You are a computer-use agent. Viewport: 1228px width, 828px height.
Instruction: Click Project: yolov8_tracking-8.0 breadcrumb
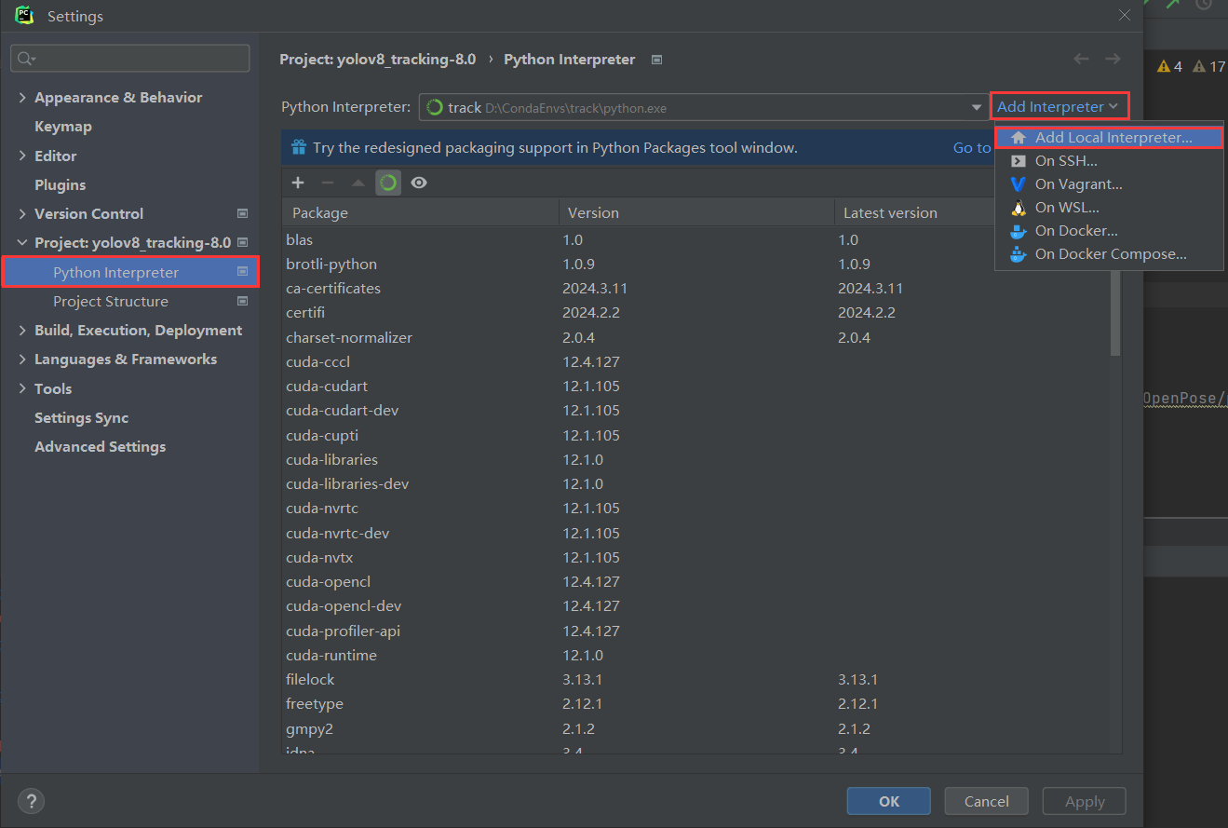tap(378, 59)
